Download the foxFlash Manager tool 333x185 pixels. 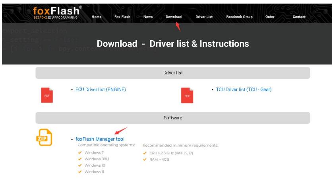[100, 139]
